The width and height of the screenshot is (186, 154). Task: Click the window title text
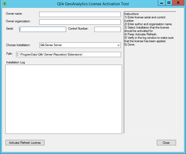tap(93, 4)
